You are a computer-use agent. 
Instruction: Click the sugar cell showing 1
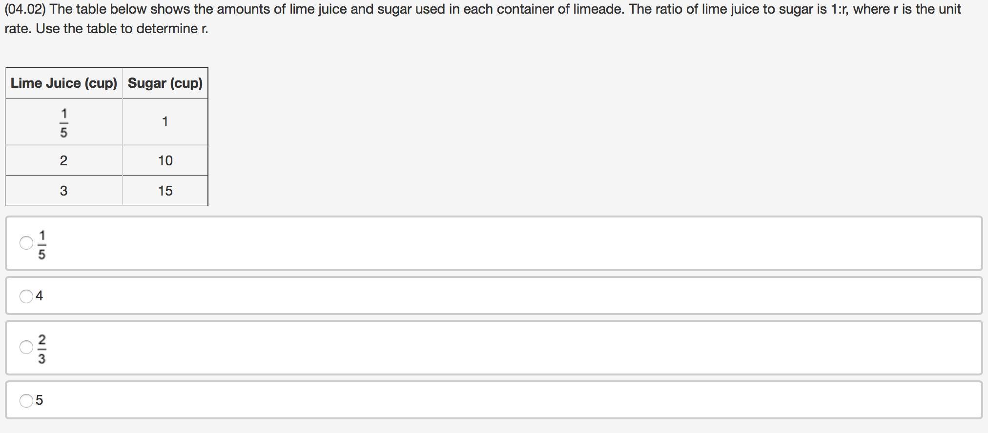tap(165, 121)
